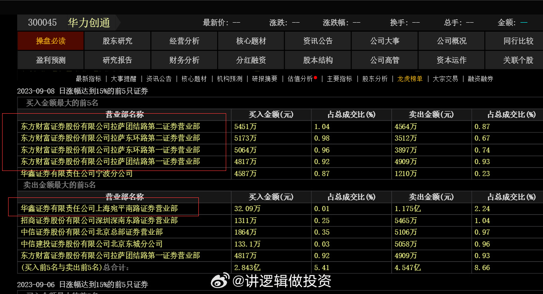Select the 拉萨东环路第二证券营业部 row name
Image resolution: width=543 pixels, height=294 pixels.
110,138
